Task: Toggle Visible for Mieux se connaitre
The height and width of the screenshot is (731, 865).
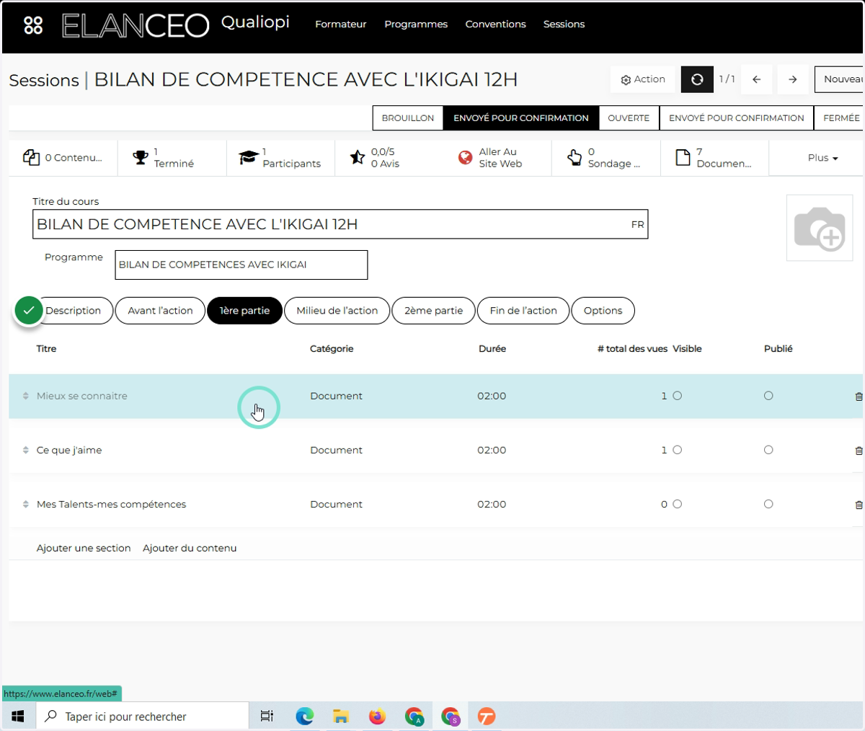Action: tap(677, 396)
